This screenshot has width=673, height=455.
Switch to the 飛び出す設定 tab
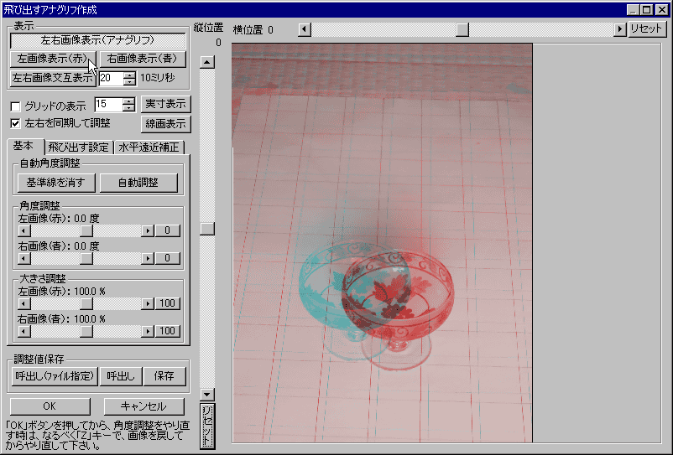pos(78,147)
